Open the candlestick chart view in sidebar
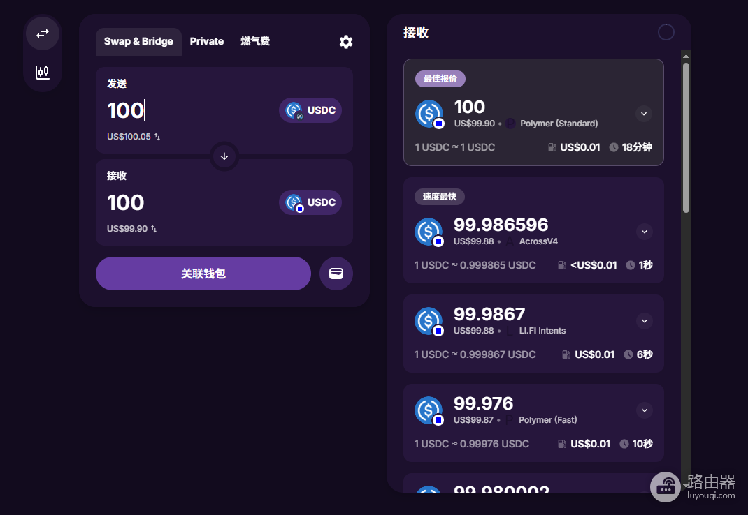The width and height of the screenshot is (748, 515). tap(43, 72)
